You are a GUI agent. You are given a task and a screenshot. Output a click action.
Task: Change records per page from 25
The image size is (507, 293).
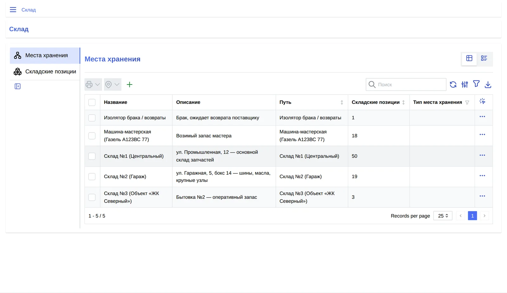(443, 216)
